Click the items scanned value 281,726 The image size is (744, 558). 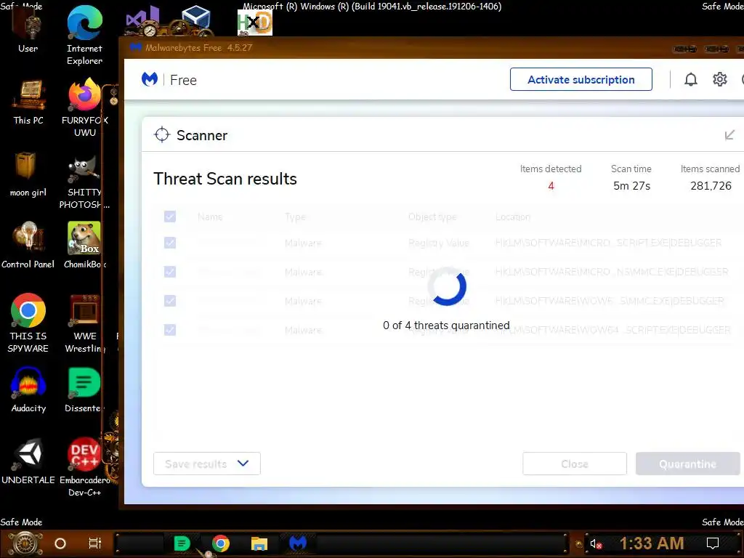pos(711,186)
